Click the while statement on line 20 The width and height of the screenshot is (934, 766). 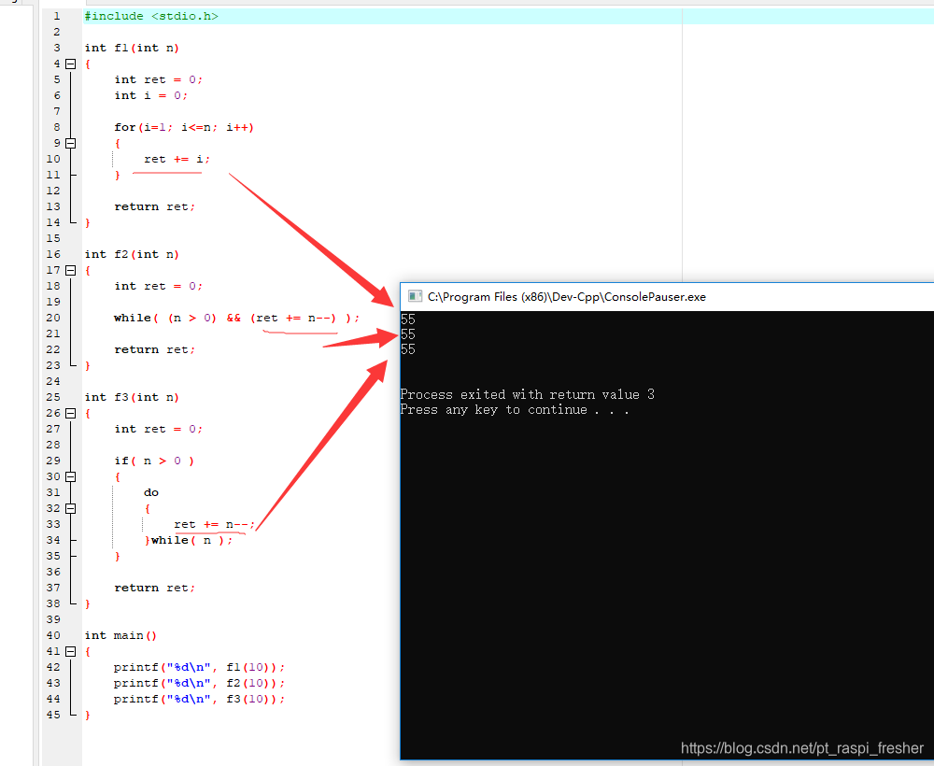[237, 318]
